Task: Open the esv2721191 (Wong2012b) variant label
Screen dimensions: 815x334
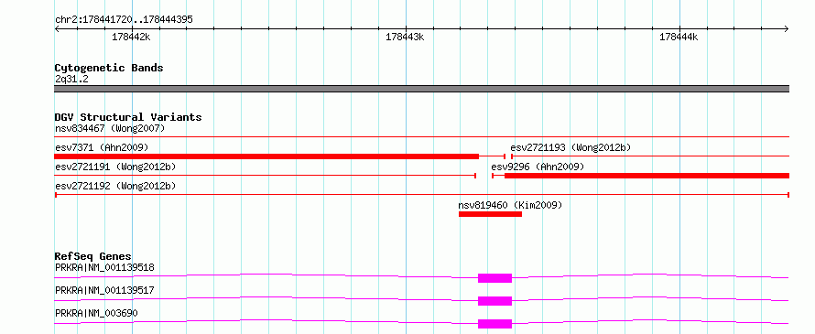Action: click(115, 167)
